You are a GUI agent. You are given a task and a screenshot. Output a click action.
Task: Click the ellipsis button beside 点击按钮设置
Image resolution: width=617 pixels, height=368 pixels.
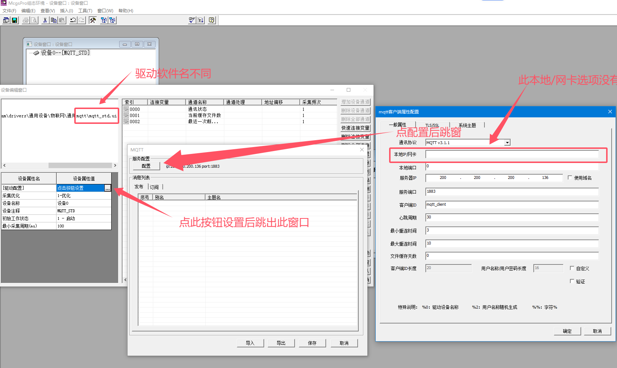(108, 188)
